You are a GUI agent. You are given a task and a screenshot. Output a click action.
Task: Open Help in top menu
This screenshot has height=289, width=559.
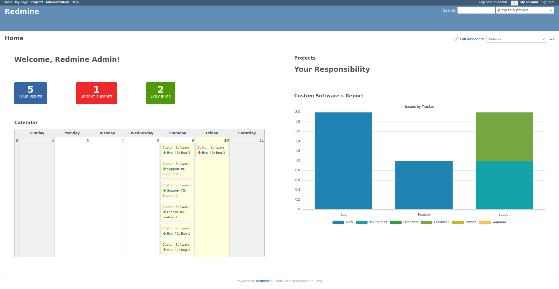[75, 2]
